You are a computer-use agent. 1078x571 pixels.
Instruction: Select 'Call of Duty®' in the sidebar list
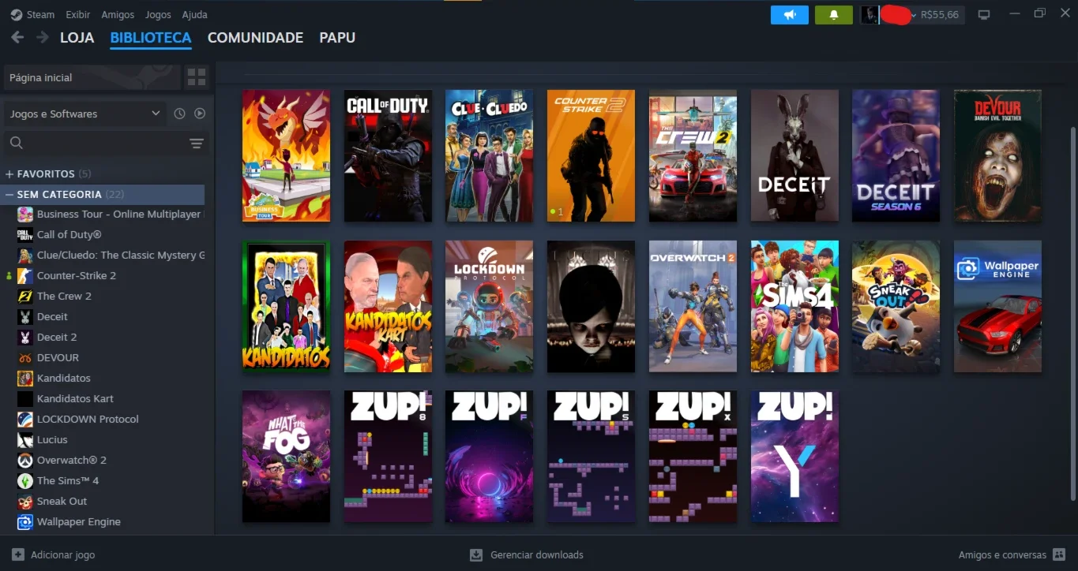[69, 234]
